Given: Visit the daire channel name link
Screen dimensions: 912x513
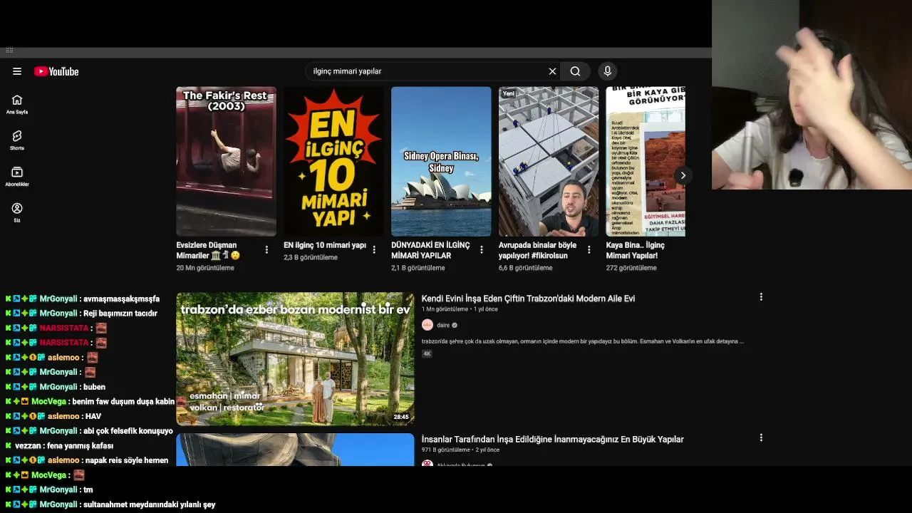Looking at the screenshot, I should coord(443,325).
